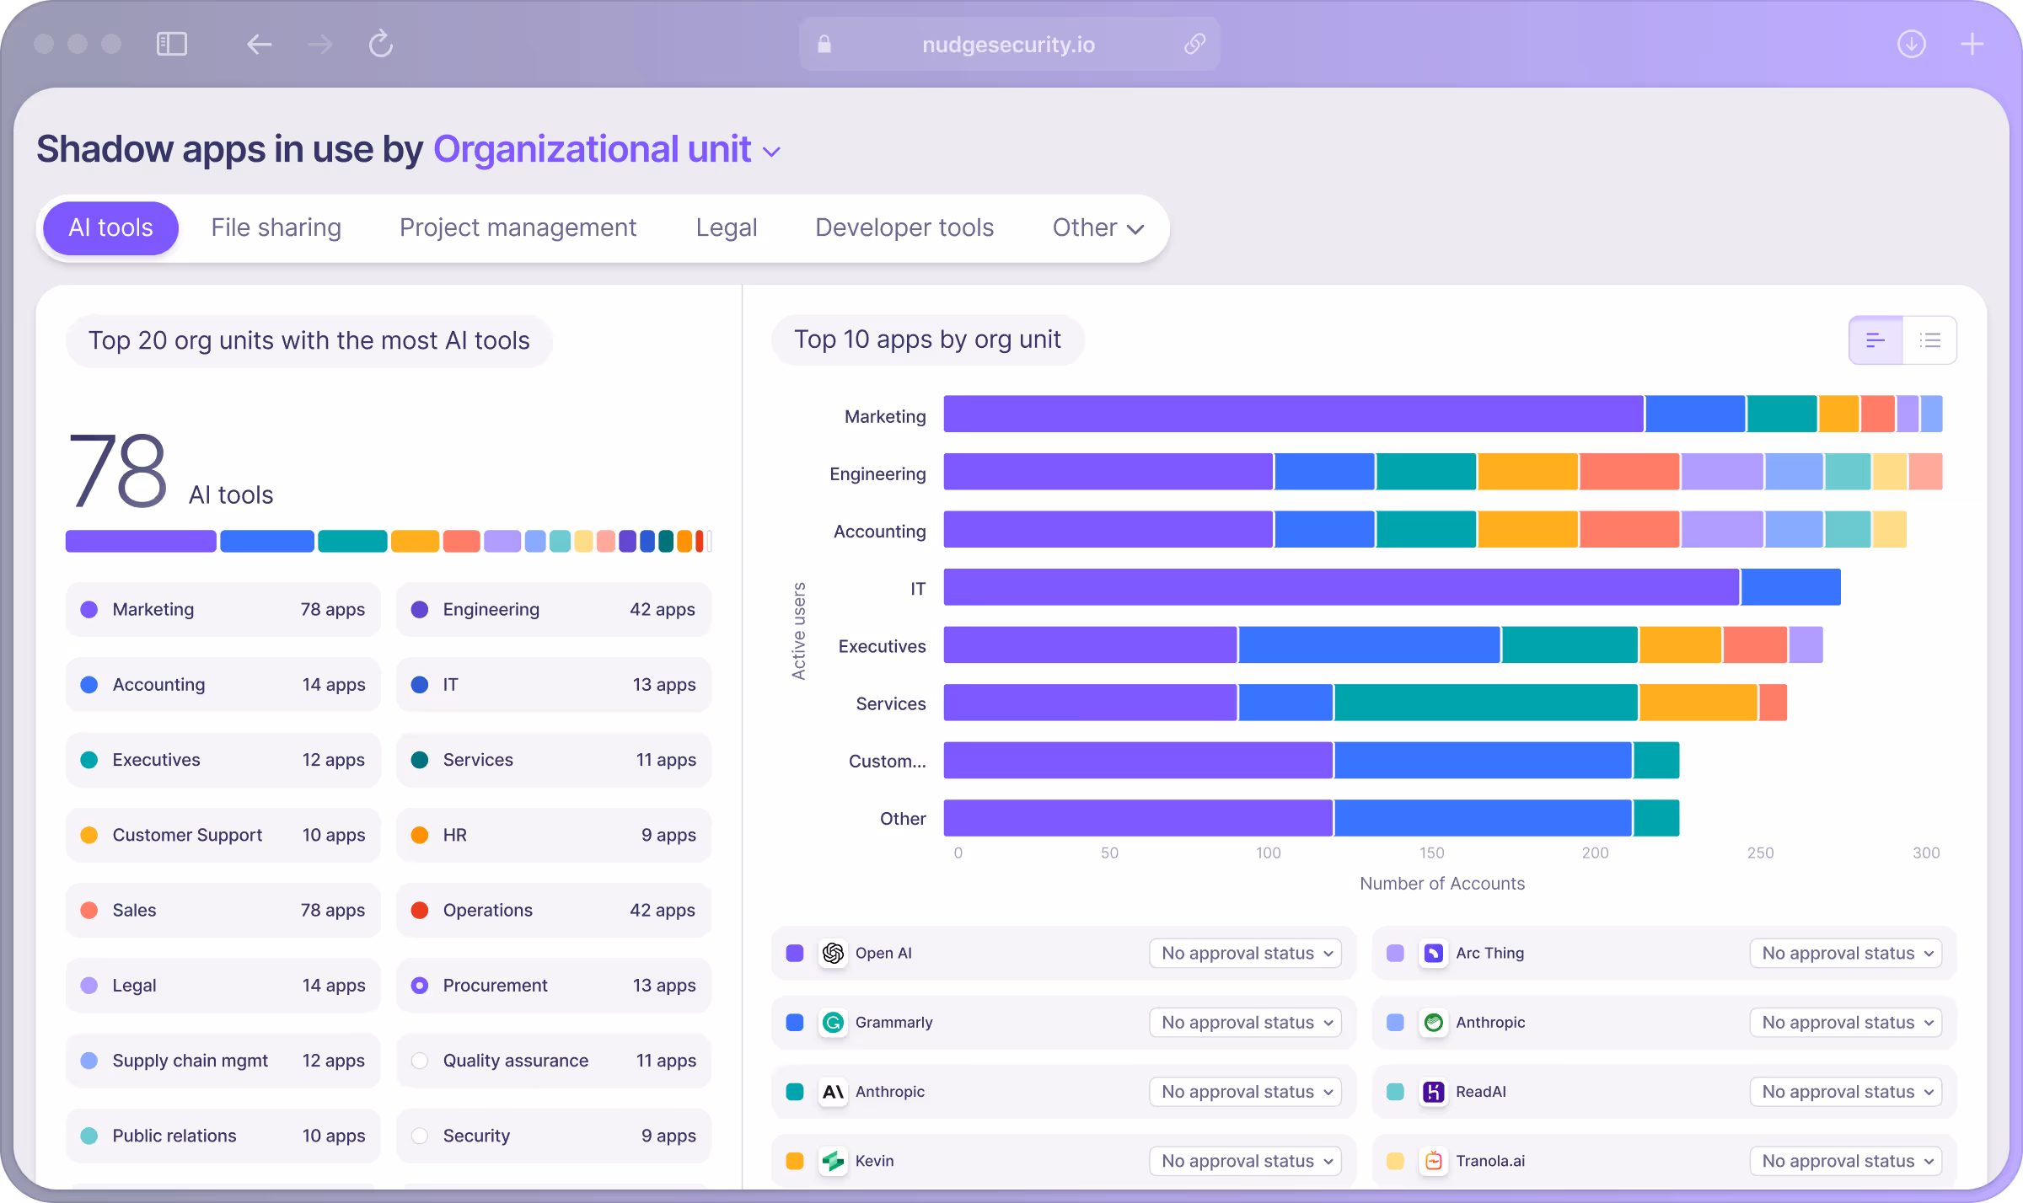2023x1203 pixels.
Task: Switch to File sharing tab
Action: [276, 227]
